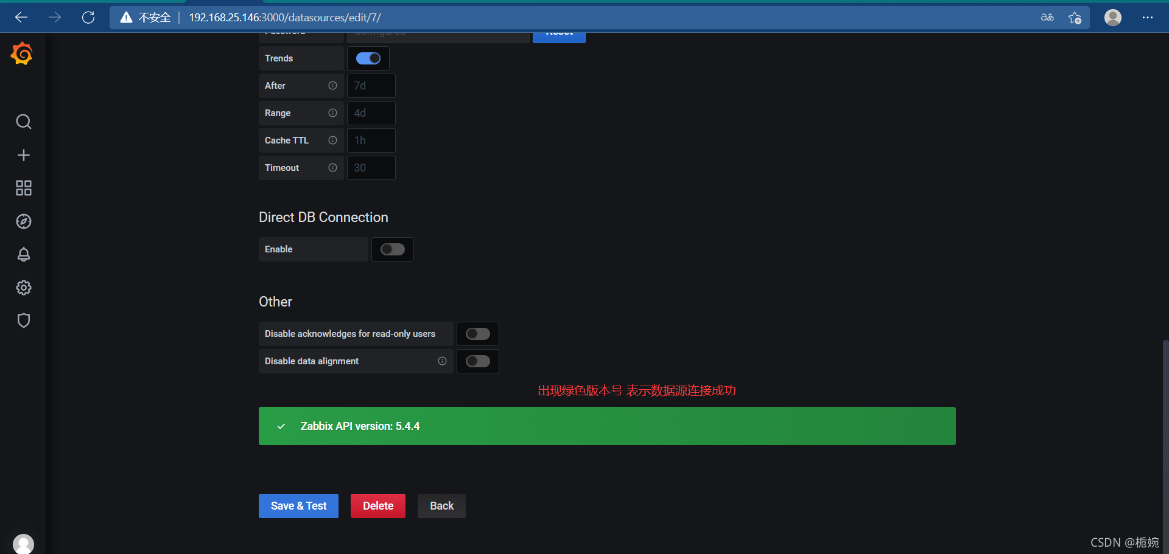The image size is (1169, 554).
Task: Click the Other section heading
Action: click(275, 302)
